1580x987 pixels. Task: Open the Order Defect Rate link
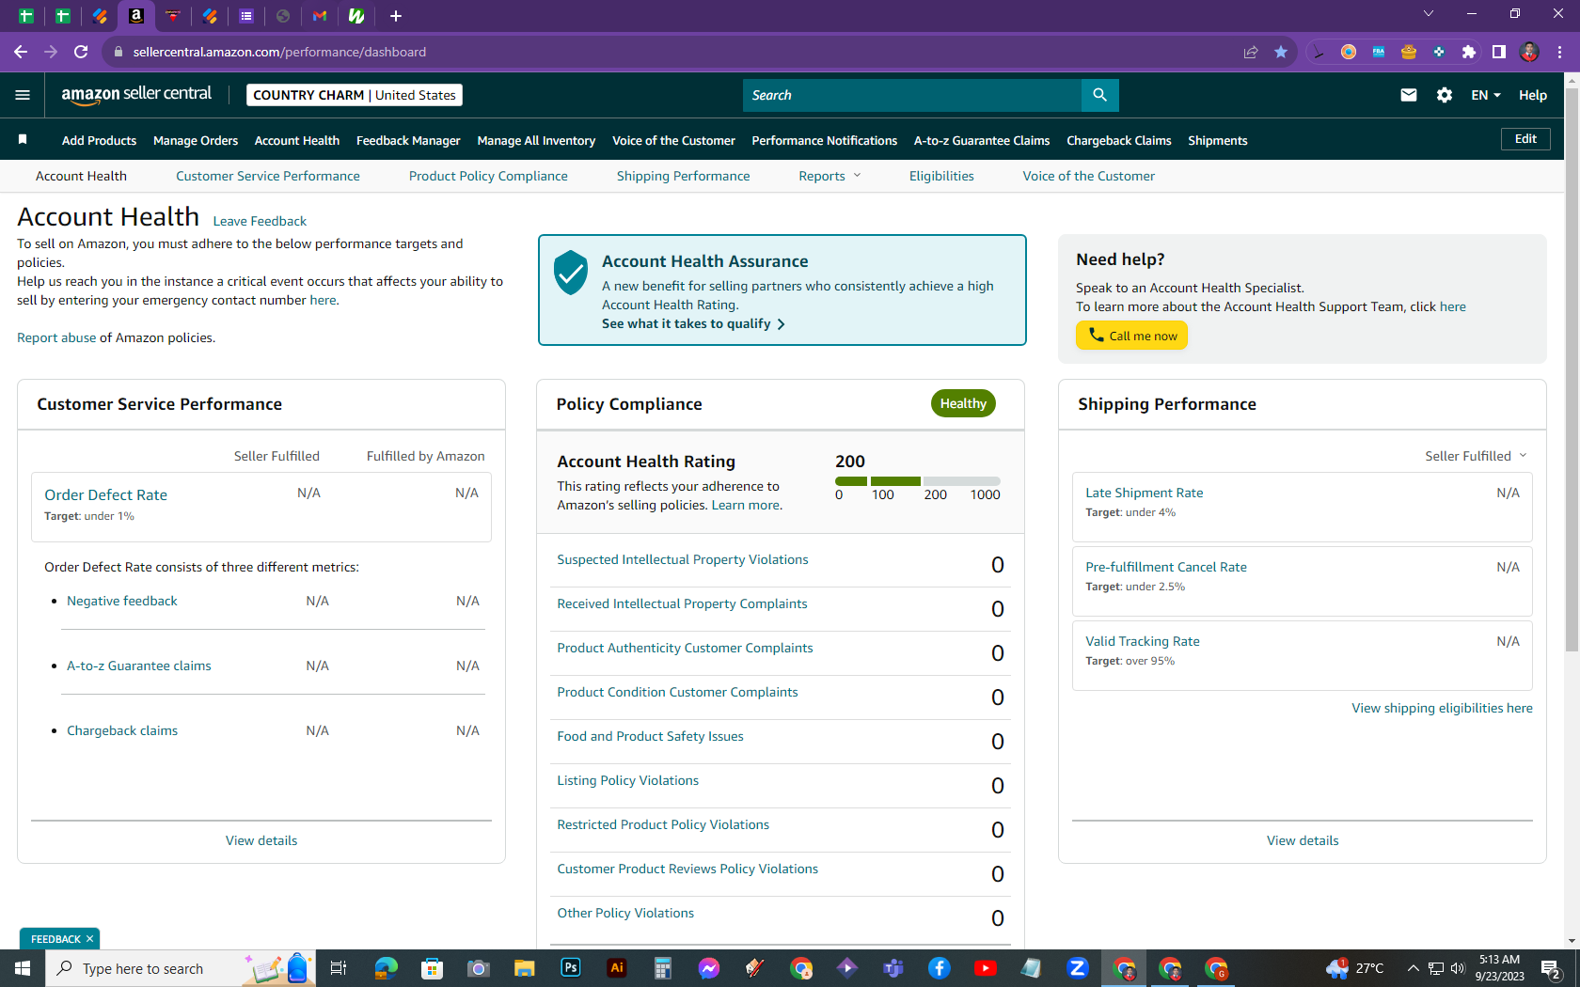[106, 494]
